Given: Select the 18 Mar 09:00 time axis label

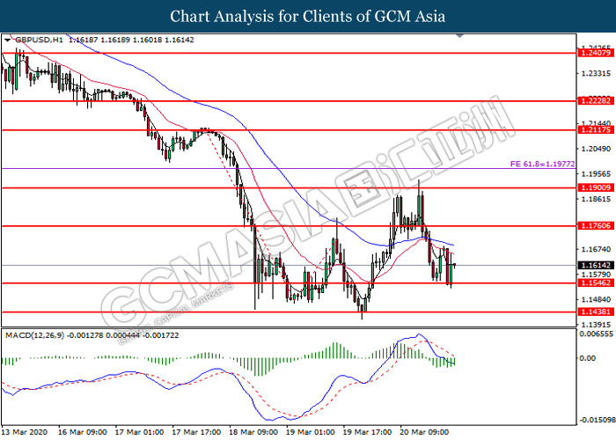Looking at the screenshot, I should [256, 433].
